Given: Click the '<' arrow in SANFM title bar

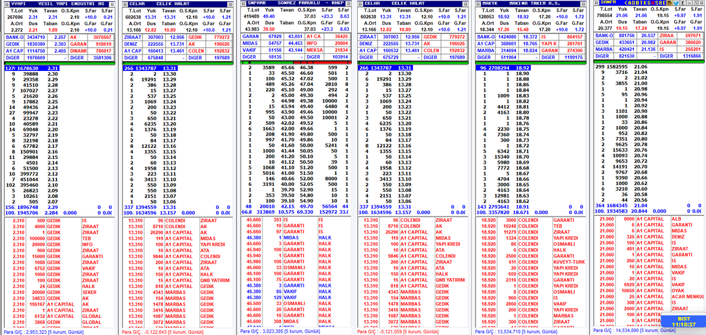Looking at the screenshot, I should point(626,3).
